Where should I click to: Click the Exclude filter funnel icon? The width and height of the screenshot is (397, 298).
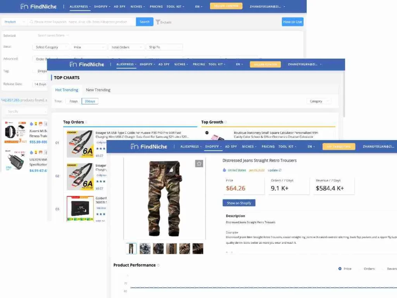click(158, 22)
